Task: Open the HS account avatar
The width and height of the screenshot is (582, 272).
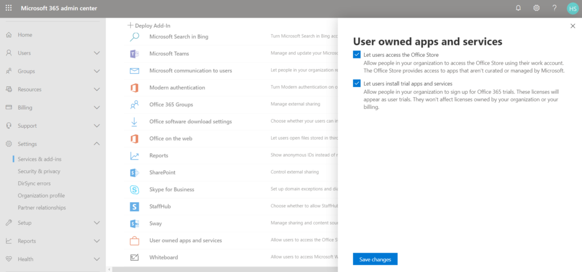Action: (572, 8)
